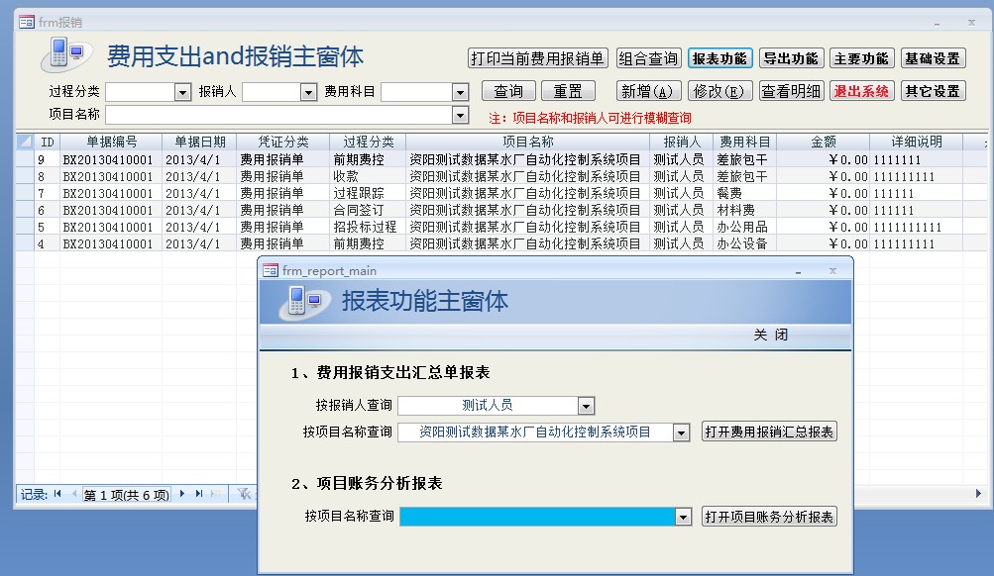Screen dimensions: 994x576
Task: Click 修改(E) to edit record
Action: (x=719, y=91)
